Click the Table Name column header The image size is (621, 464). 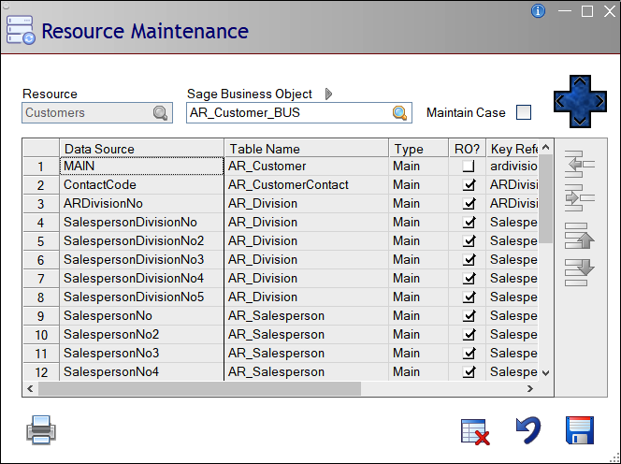[306, 149]
